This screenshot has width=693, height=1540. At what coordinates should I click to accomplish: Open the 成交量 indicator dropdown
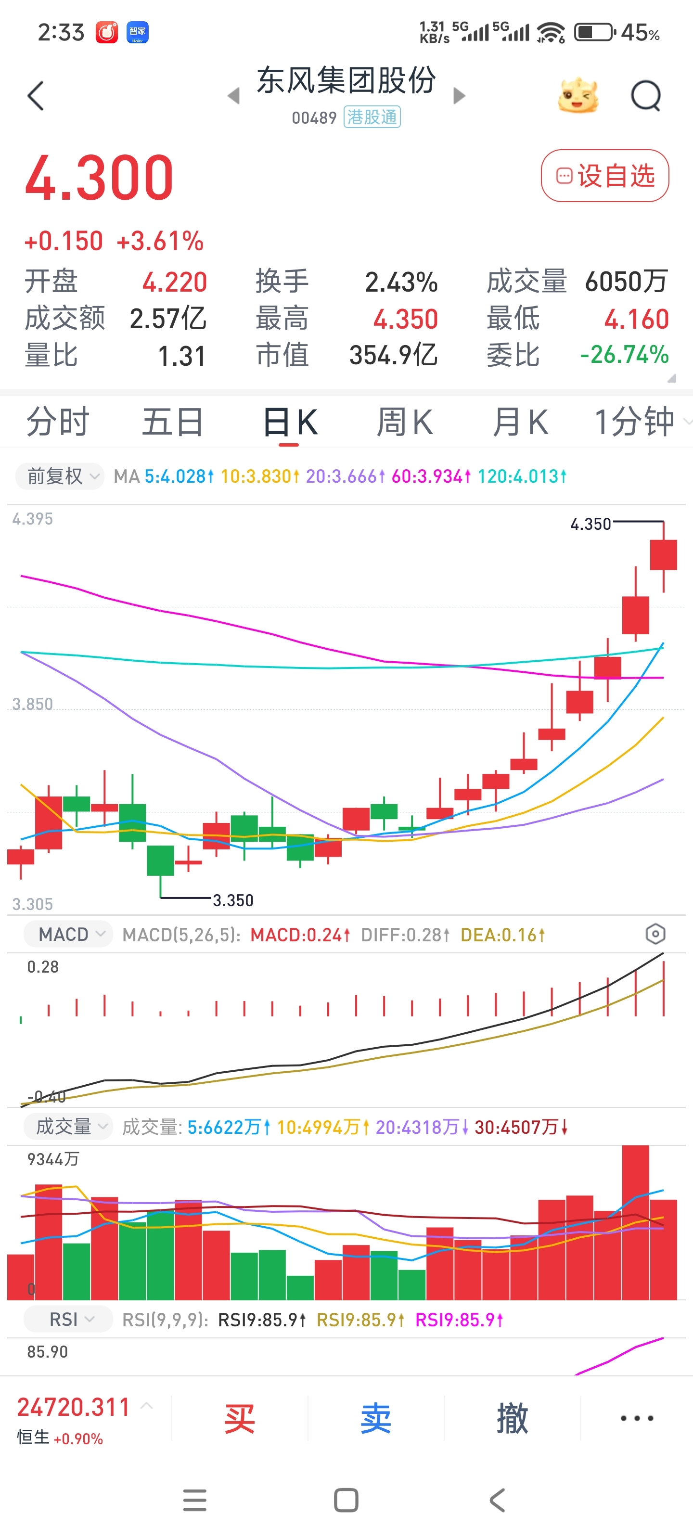[x=68, y=1126]
